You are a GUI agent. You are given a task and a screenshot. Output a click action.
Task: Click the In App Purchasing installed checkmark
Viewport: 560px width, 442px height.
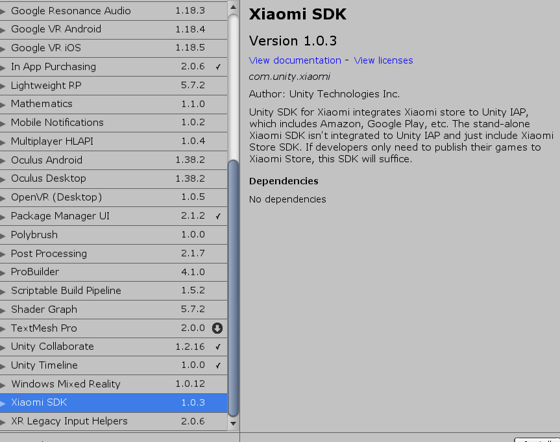tap(218, 67)
